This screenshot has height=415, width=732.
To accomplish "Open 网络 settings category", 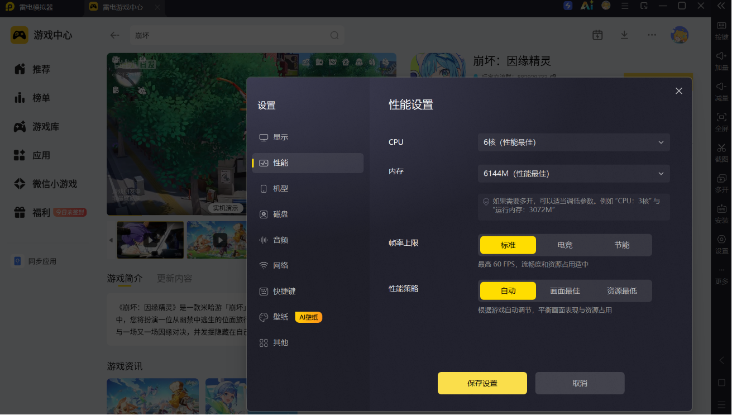I will [308, 266].
